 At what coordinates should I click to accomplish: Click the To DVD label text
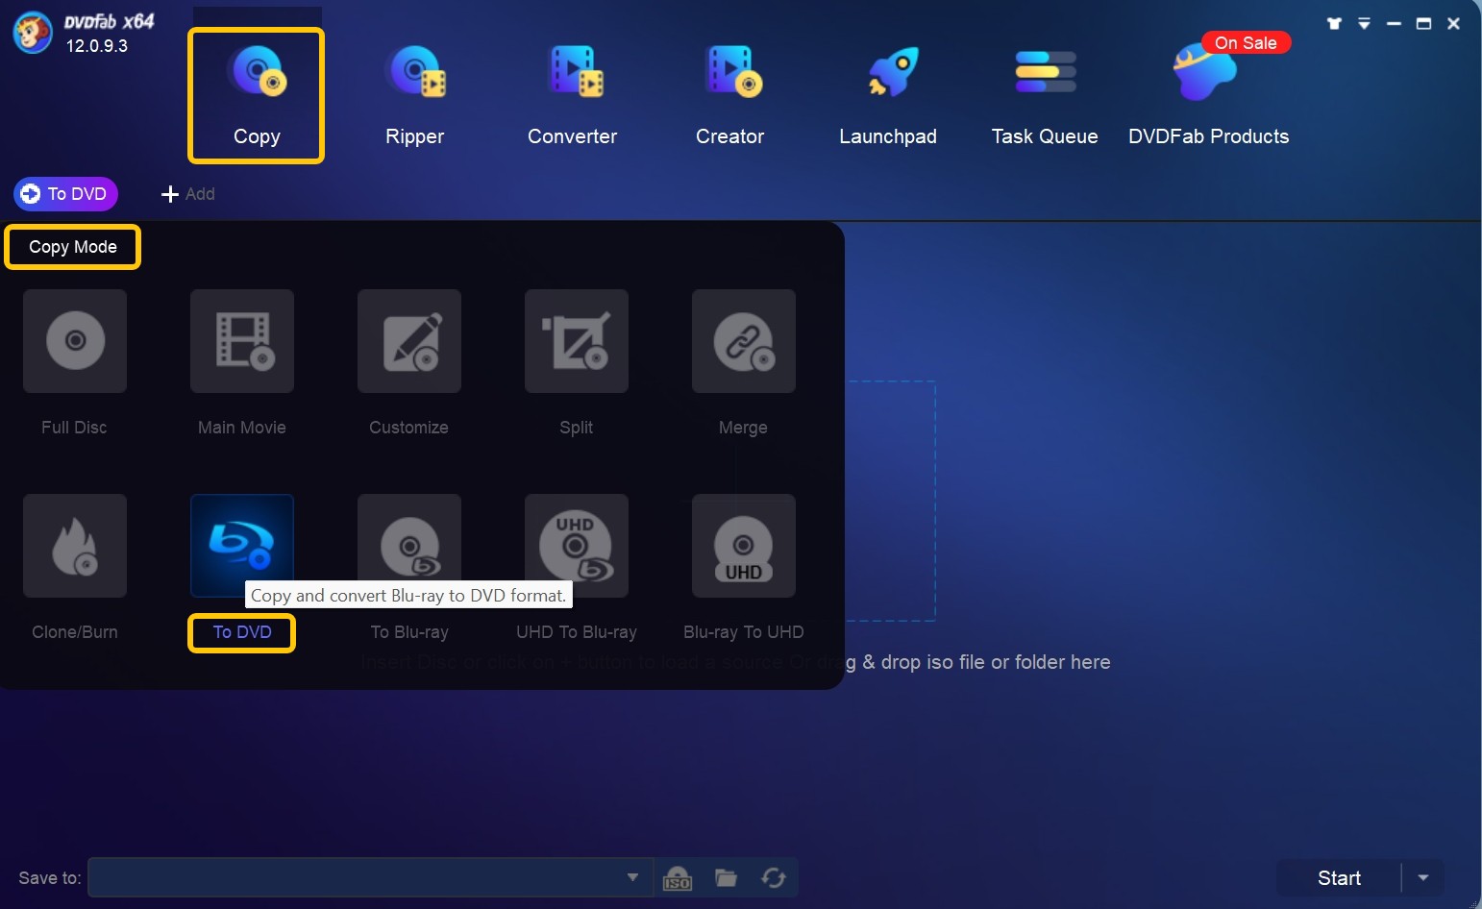tap(242, 632)
